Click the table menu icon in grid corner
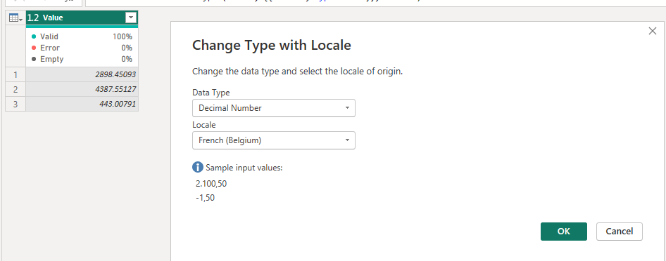Viewport: 666px width, 261px height. coord(15,18)
